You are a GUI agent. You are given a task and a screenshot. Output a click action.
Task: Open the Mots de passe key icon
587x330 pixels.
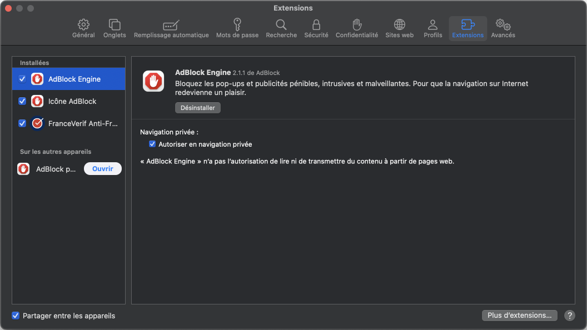coord(237,24)
